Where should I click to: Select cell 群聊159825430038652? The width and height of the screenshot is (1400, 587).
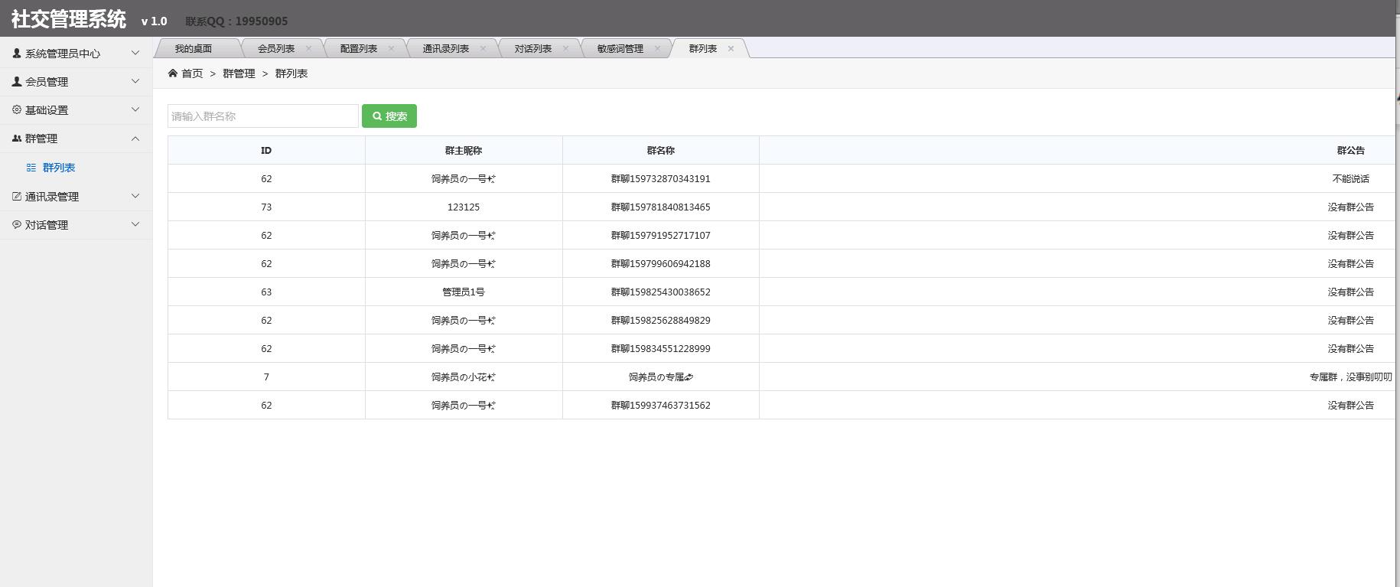(x=661, y=292)
